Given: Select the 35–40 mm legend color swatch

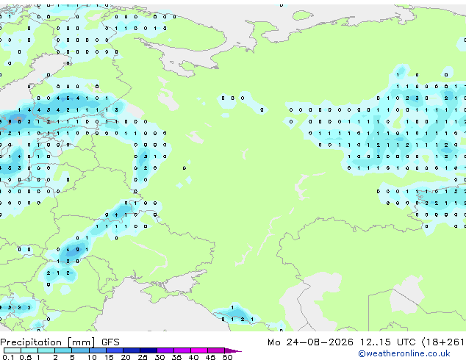Looking at the screenshot, I should coord(182,350).
